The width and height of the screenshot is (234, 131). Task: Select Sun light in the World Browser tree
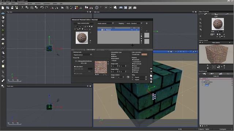(x=207, y=84)
